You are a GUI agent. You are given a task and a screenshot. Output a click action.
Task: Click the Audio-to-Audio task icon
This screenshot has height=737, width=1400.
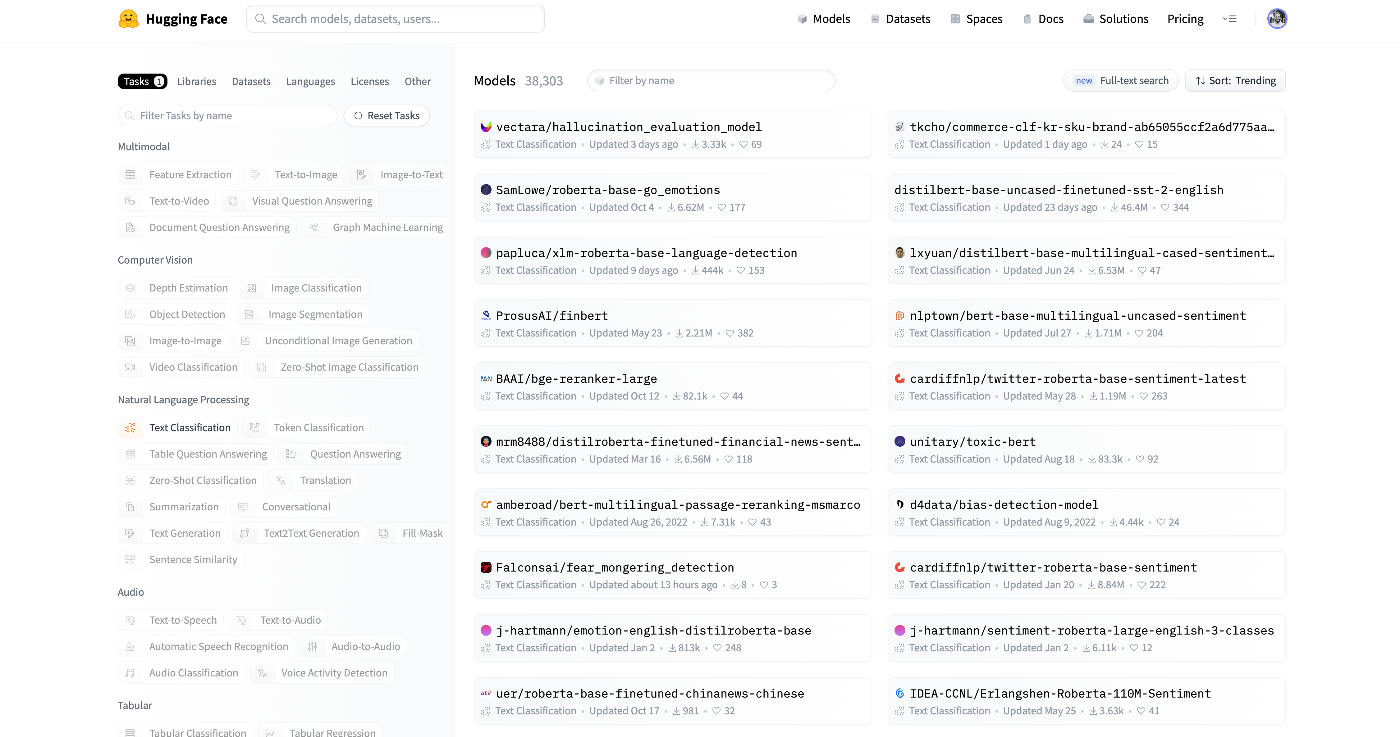[x=313, y=647]
